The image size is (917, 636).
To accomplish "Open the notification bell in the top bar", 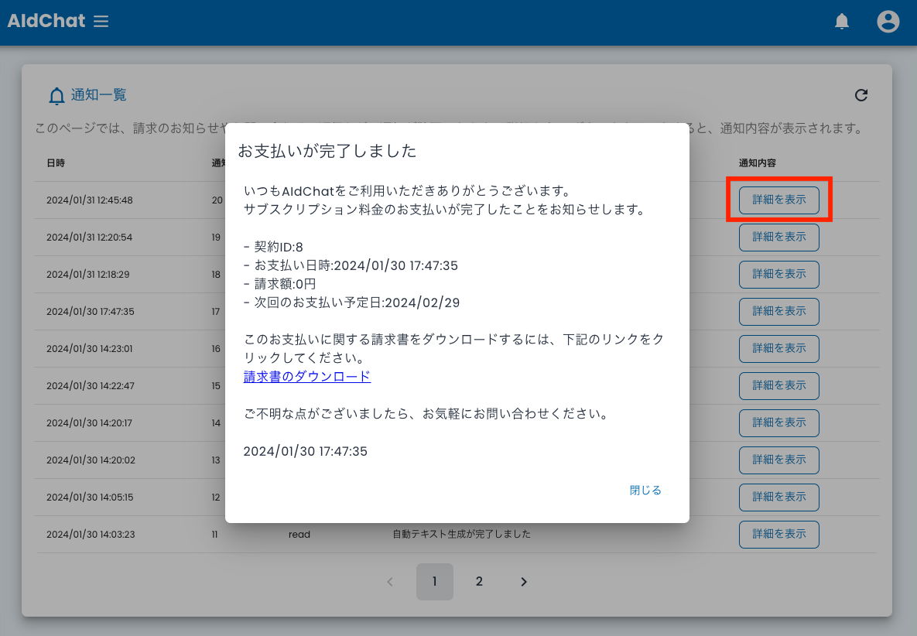I will tap(841, 21).
